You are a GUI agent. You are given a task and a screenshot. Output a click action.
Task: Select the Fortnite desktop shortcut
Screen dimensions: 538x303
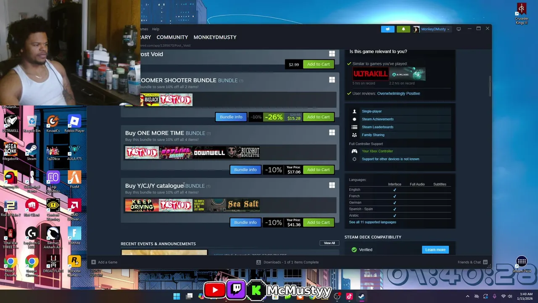74,237
